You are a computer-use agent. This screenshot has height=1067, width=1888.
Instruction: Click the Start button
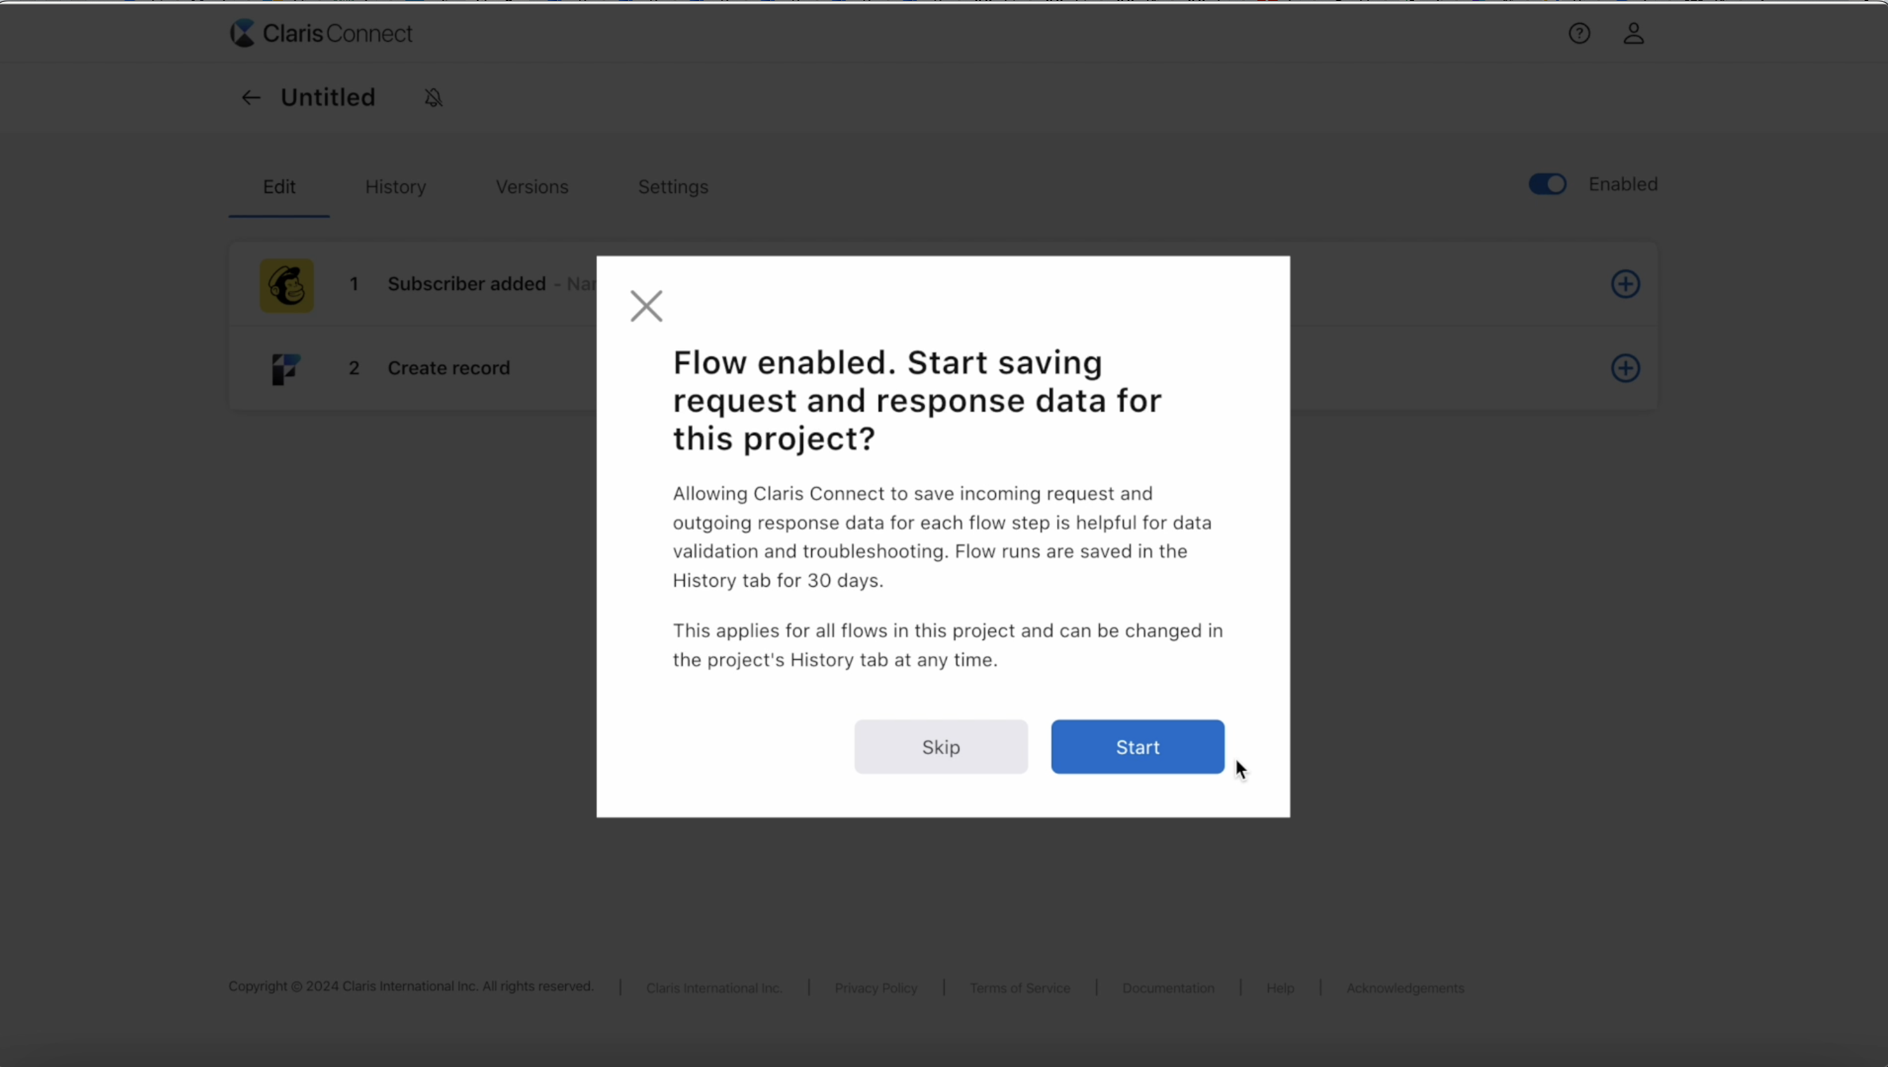pos(1137,747)
